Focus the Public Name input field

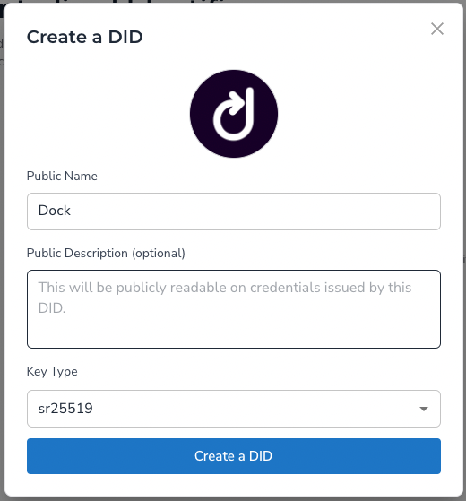pos(234,212)
